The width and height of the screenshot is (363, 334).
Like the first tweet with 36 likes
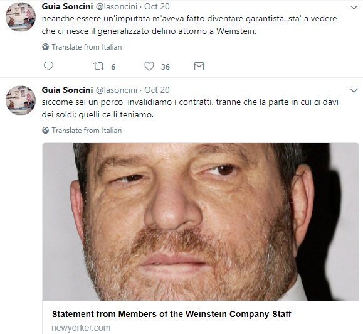[x=149, y=67]
